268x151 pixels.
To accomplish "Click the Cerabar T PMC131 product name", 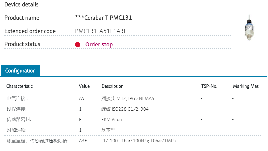I will pyautogui.click(x=103, y=18).
